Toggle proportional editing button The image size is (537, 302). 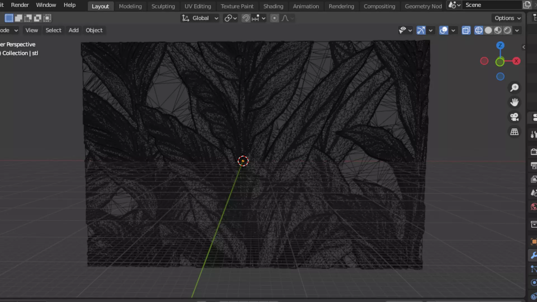274,18
